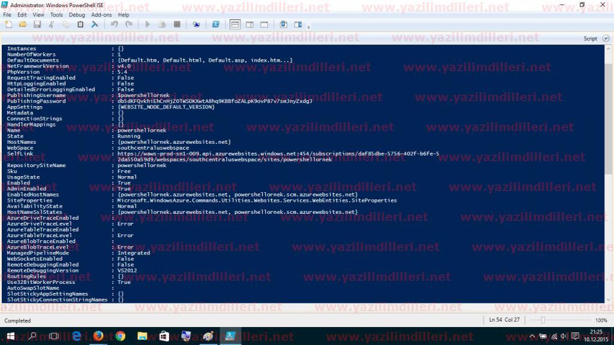
Task: Click 'Ln 54 Col 27' in status bar
Action: click(x=504, y=320)
